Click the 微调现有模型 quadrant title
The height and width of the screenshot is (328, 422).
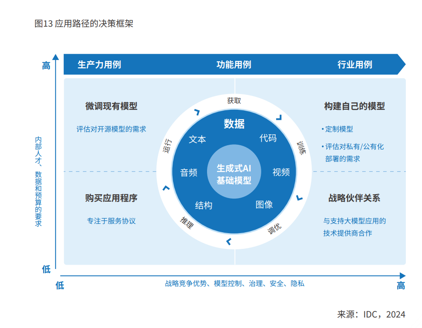coord(111,106)
